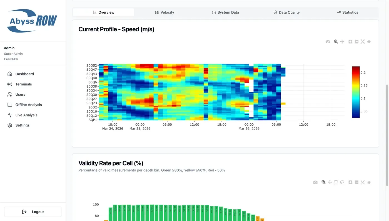Click the admin username text

(x=9, y=48)
